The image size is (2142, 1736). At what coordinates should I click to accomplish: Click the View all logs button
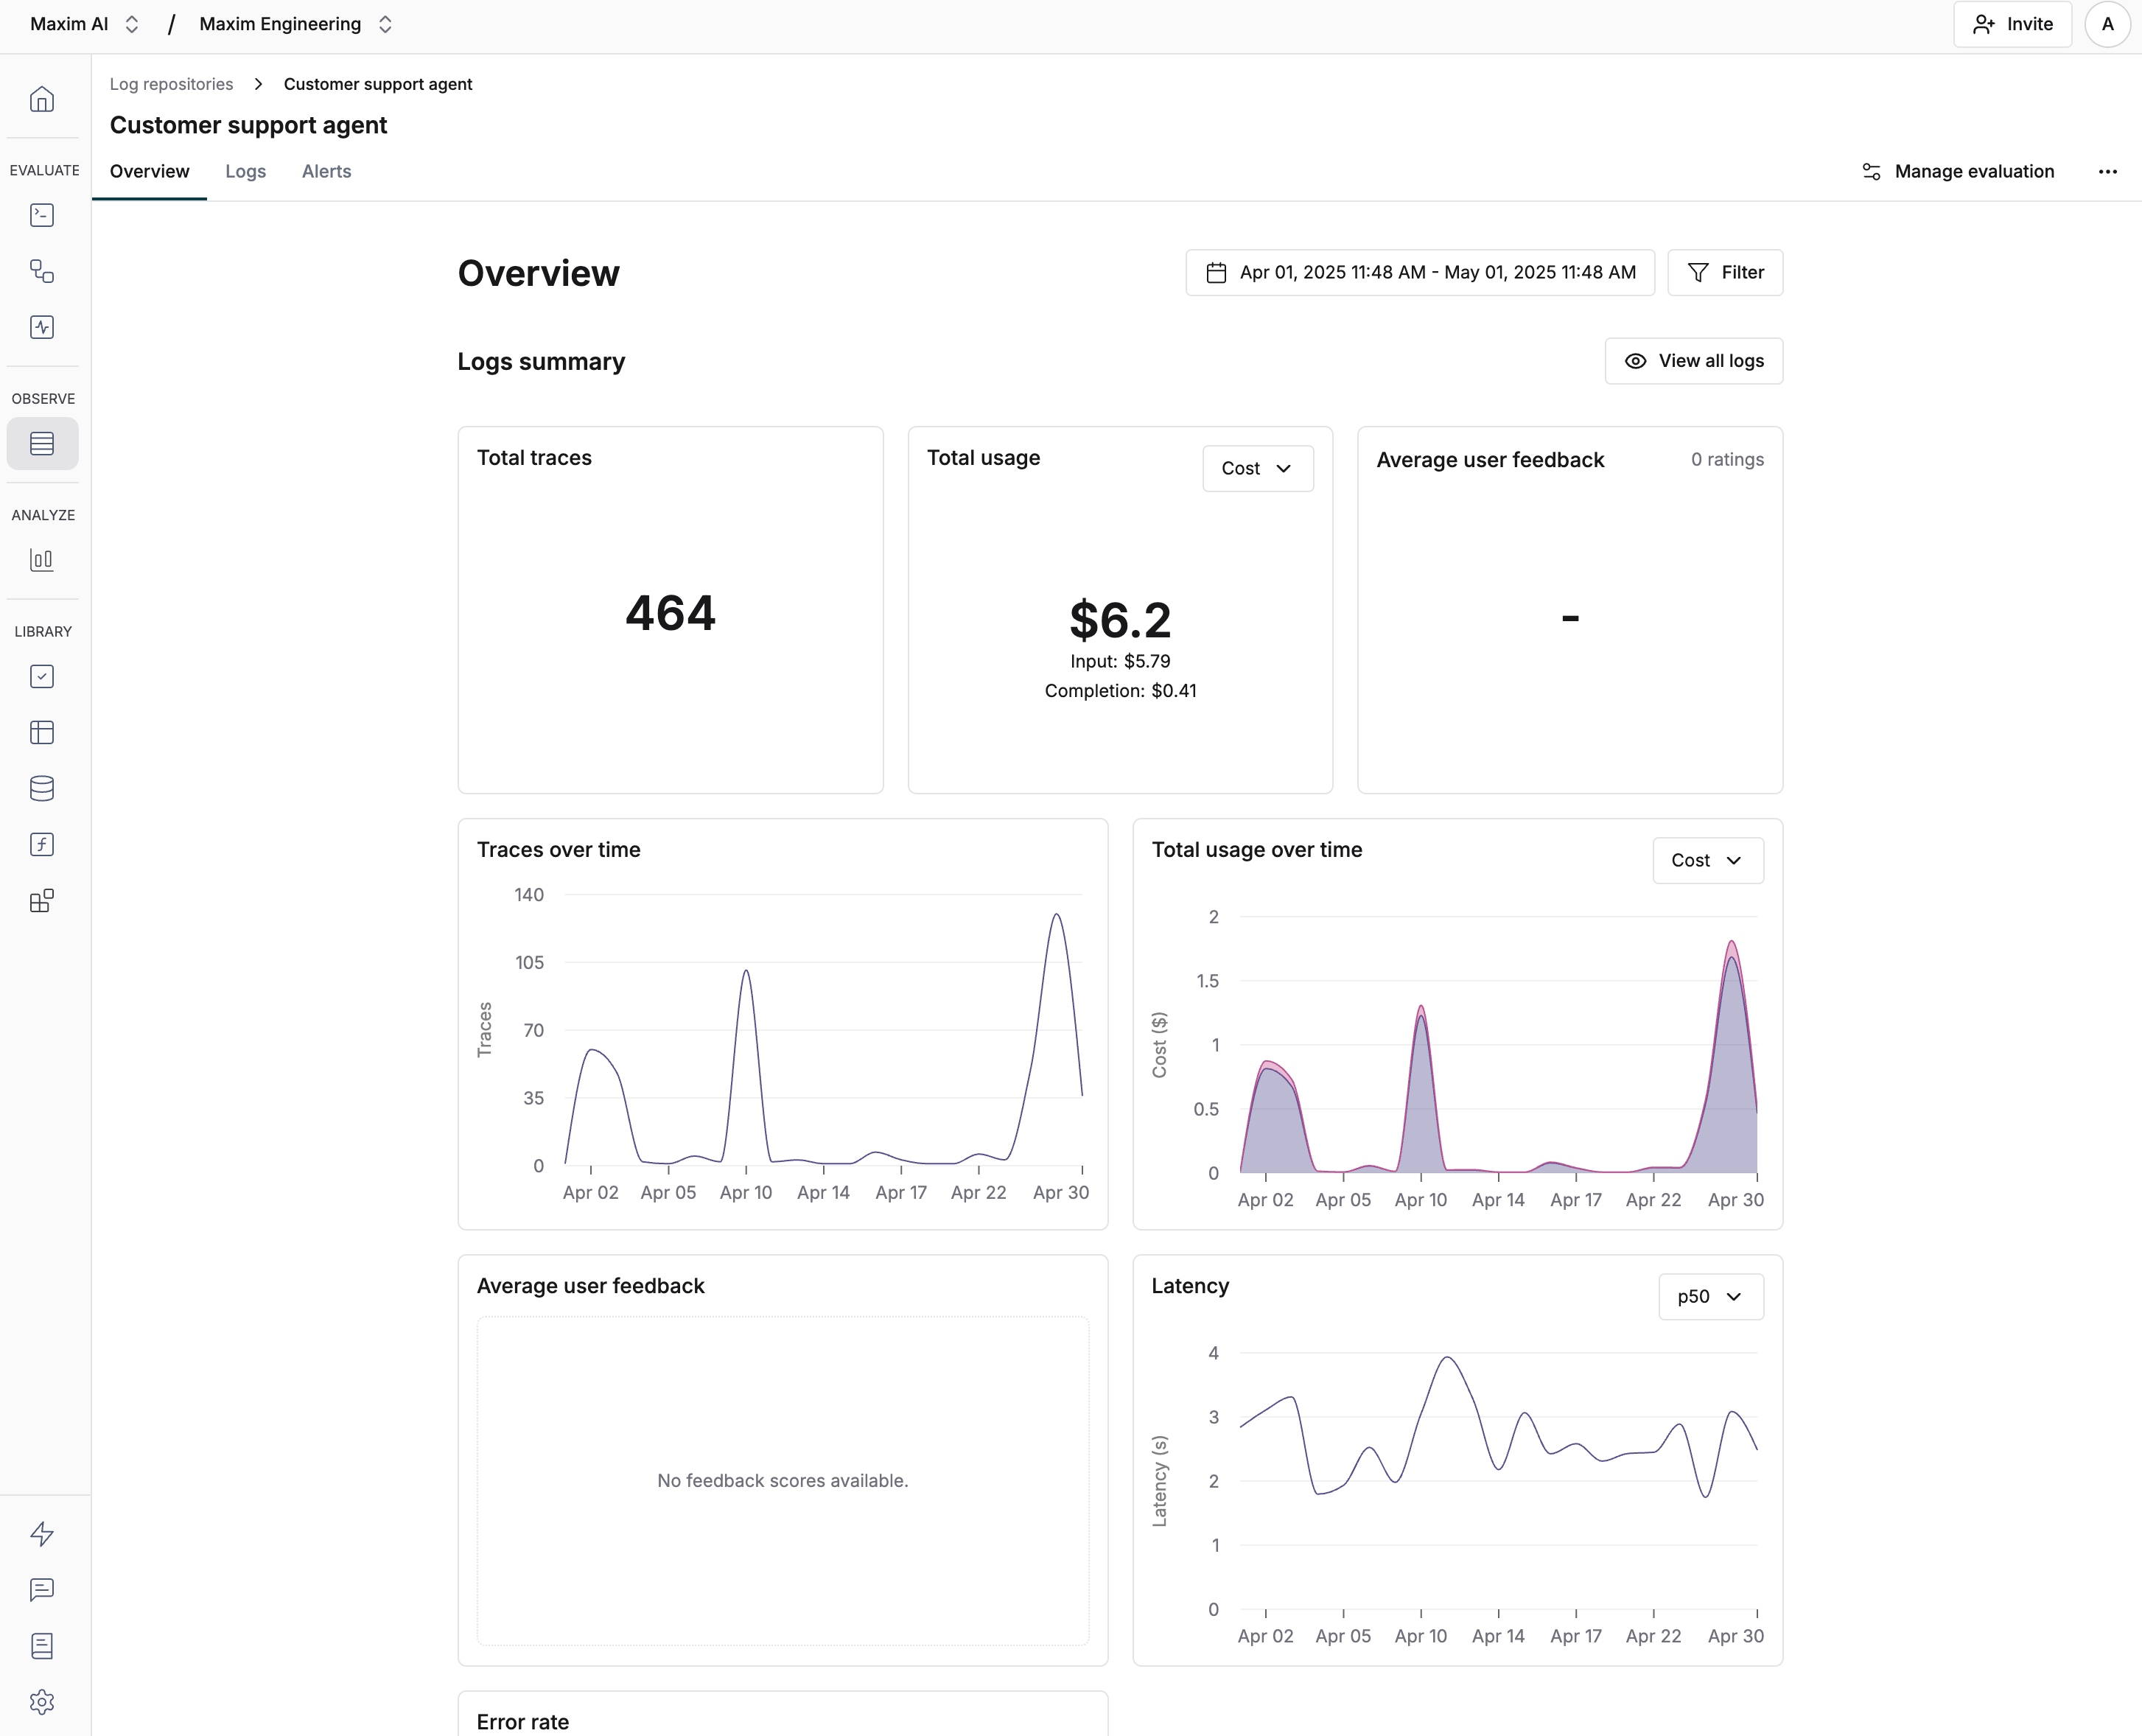[1693, 360]
